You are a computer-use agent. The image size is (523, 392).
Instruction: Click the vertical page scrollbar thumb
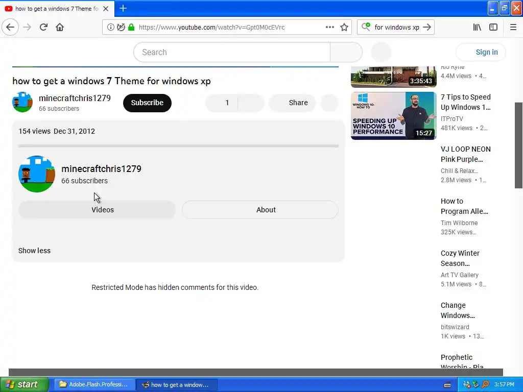(519, 145)
